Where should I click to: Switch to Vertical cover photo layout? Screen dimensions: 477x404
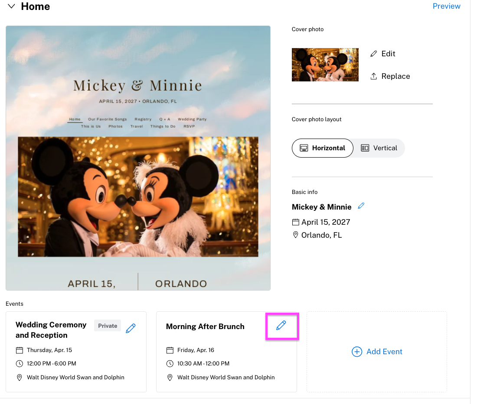(379, 148)
